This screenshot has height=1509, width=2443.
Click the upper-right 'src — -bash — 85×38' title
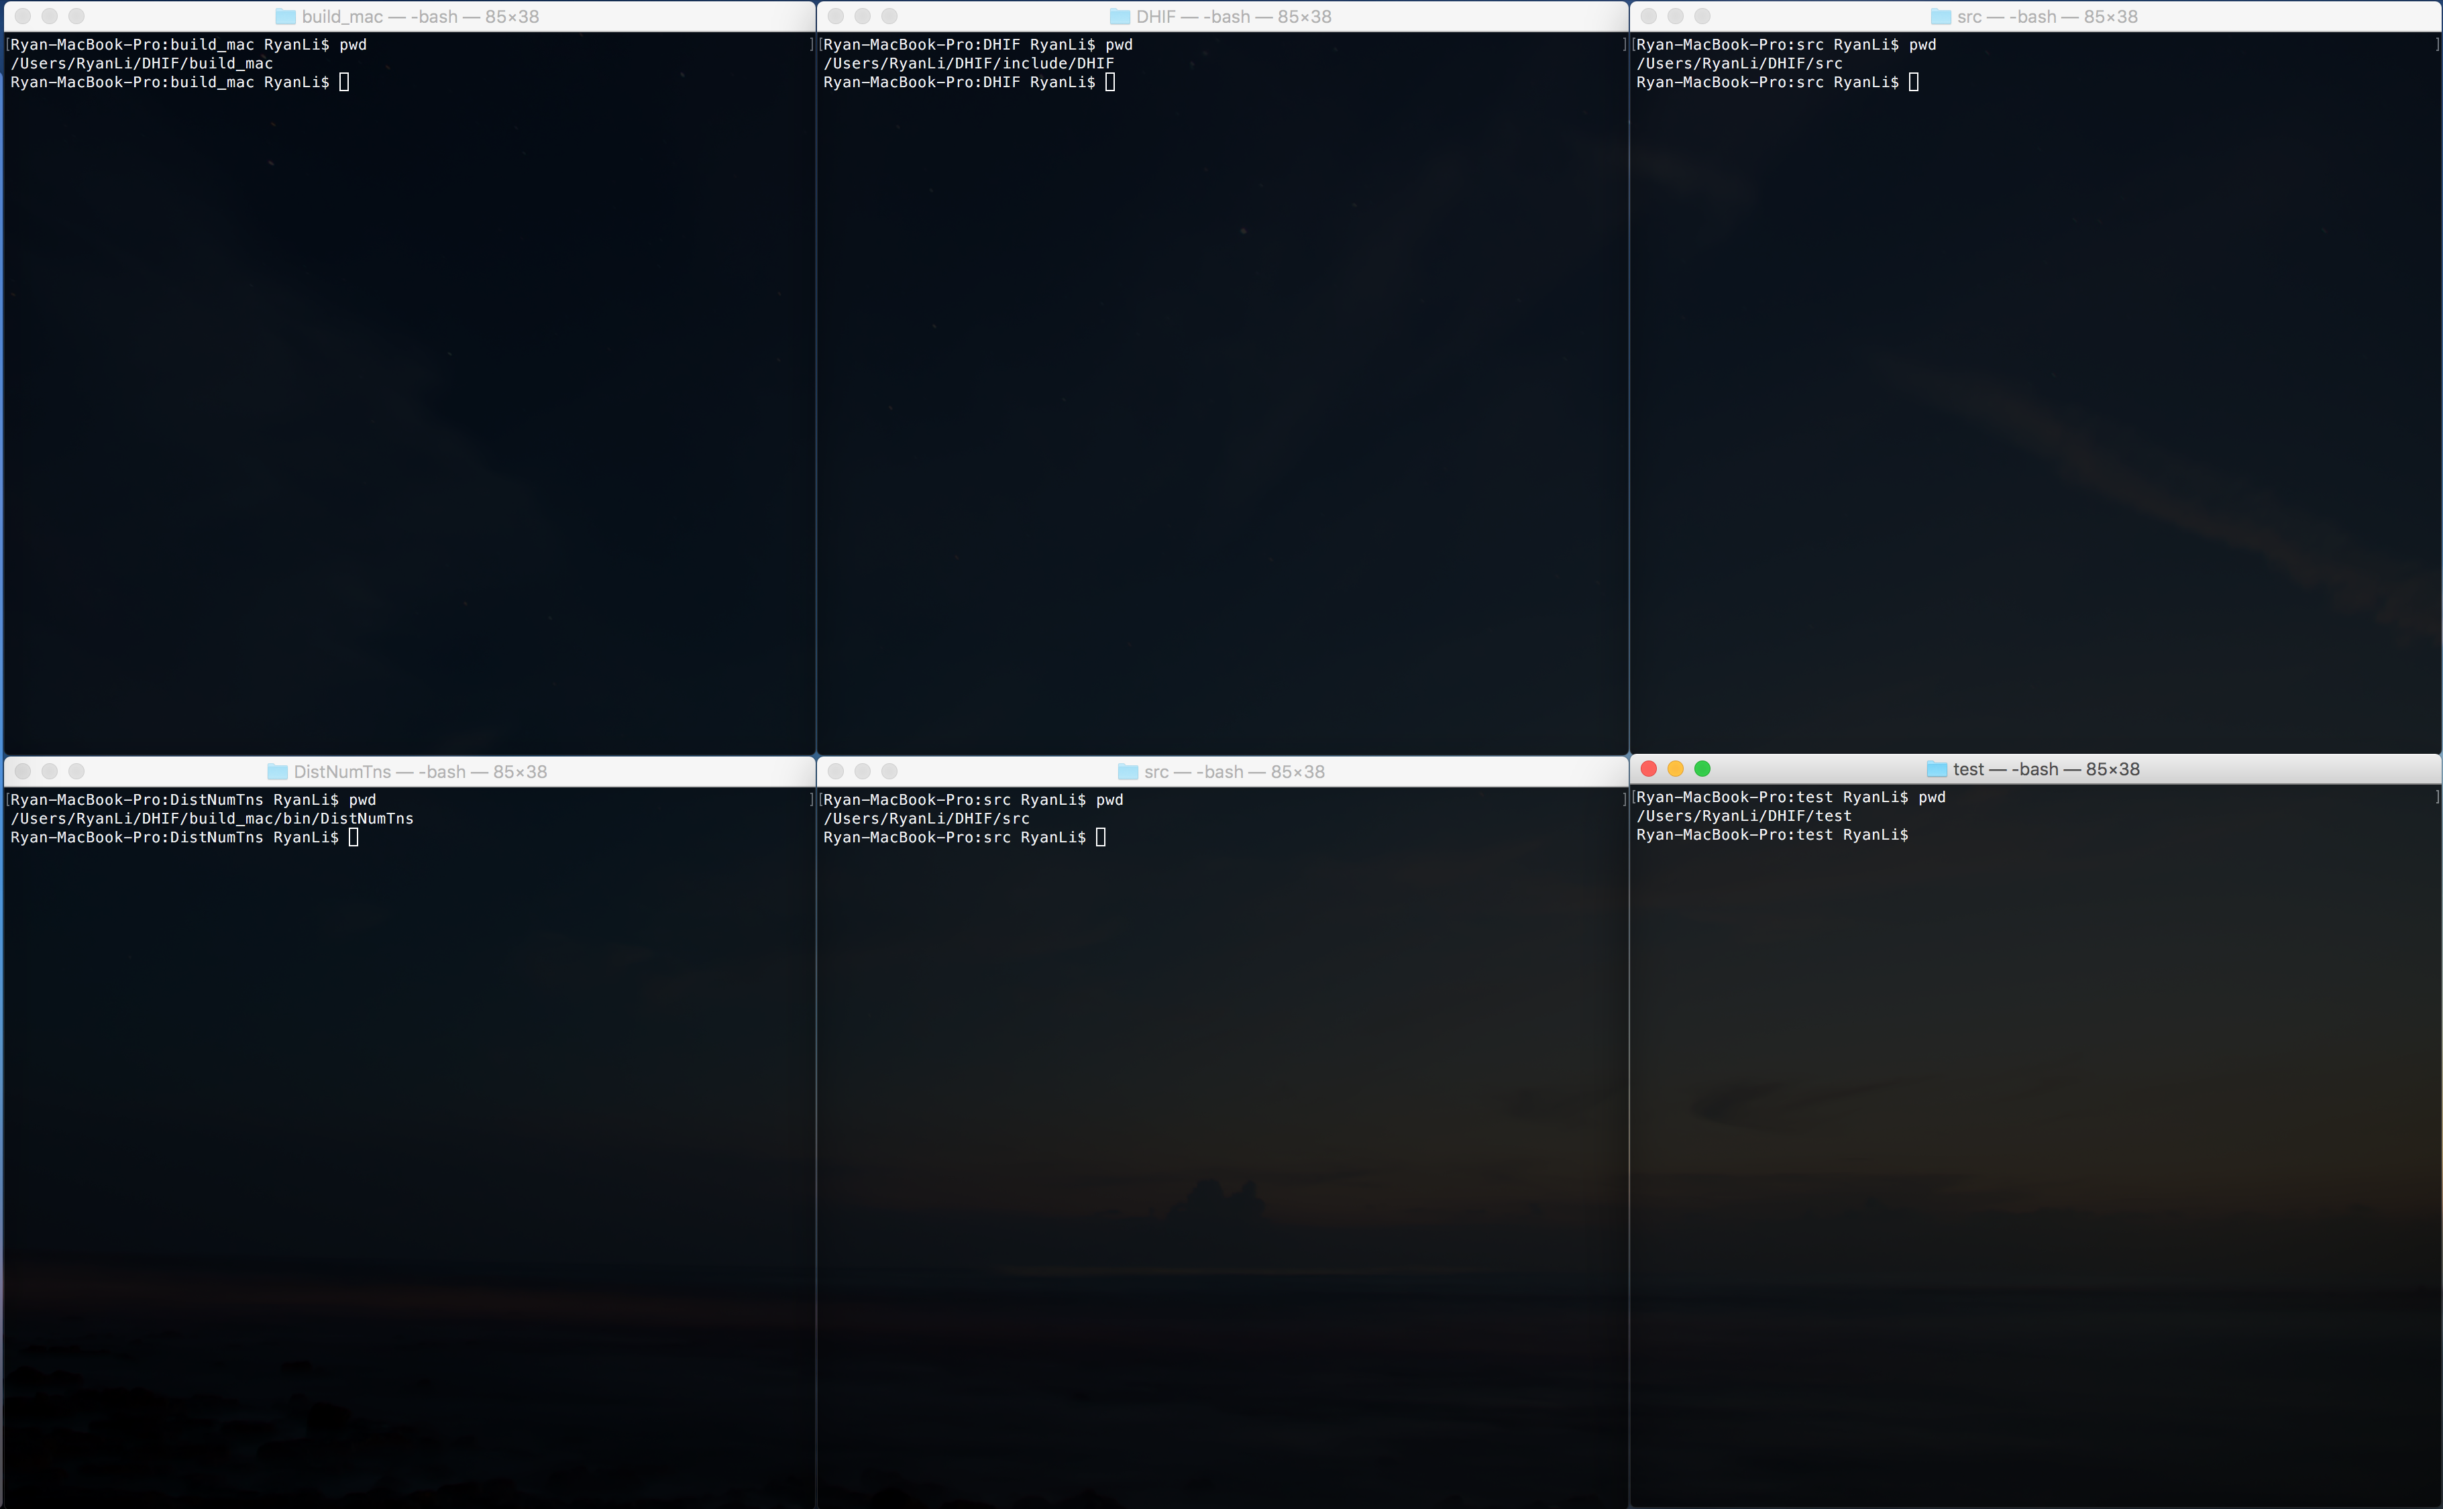(2047, 17)
